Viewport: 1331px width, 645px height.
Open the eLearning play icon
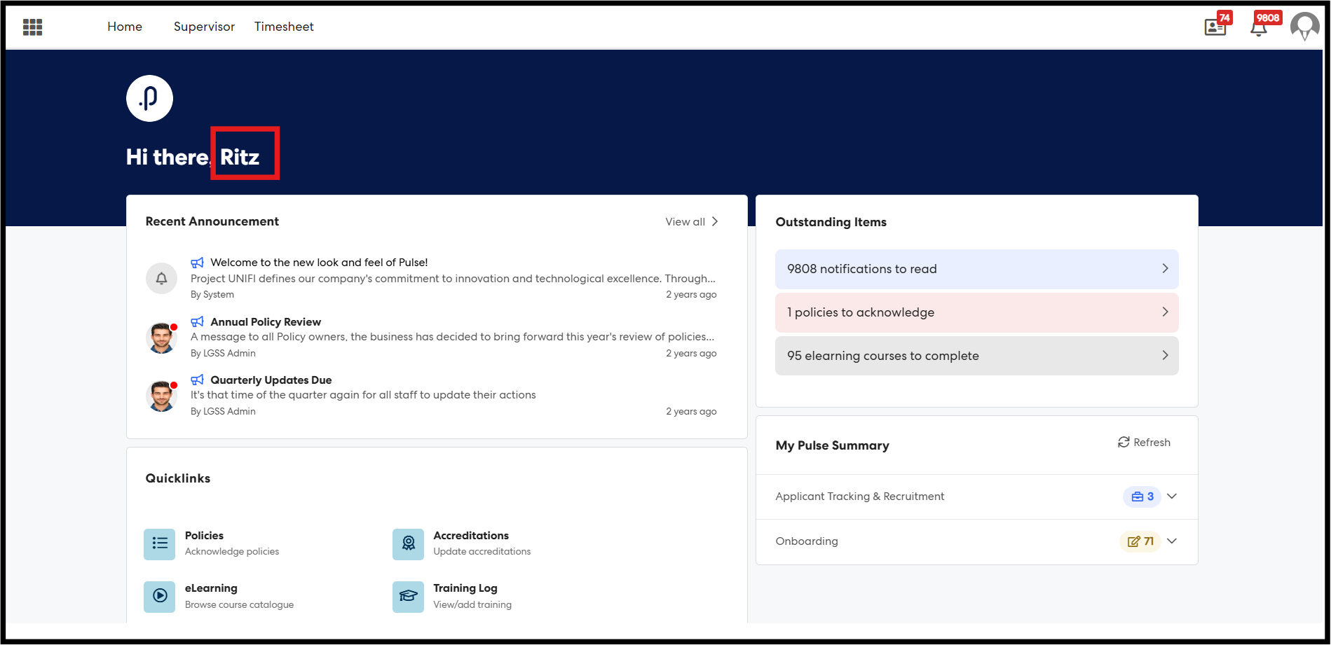[x=159, y=596]
